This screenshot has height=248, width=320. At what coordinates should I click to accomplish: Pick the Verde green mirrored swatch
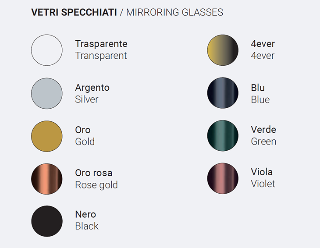pyautogui.click(x=223, y=136)
